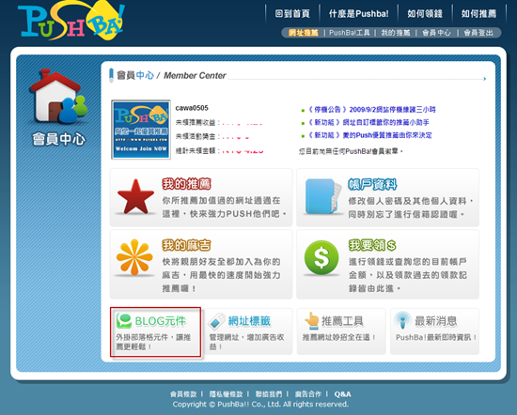The height and width of the screenshot is (415, 517).
Task: Open the 我的推薦 heading link
Action: click(x=186, y=184)
